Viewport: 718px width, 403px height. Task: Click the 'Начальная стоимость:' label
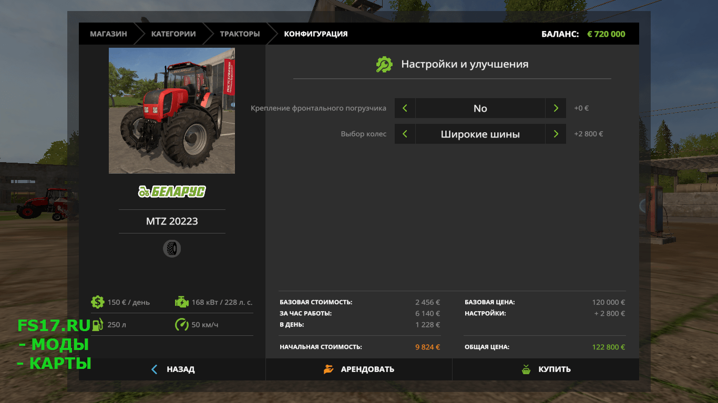(x=321, y=347)
